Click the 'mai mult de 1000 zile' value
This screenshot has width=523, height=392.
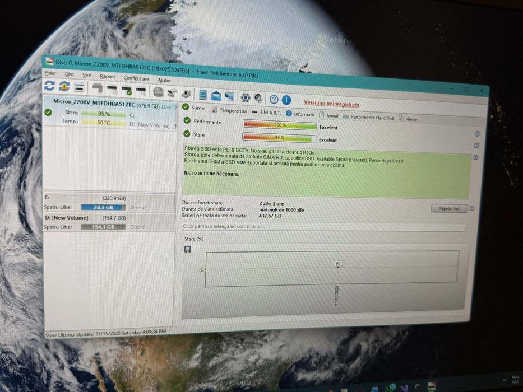pyautogui.click(x=281, y=210)
